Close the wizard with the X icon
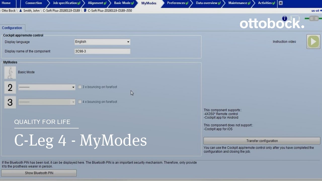Screen dimensions: 322x181 (281, 3)
